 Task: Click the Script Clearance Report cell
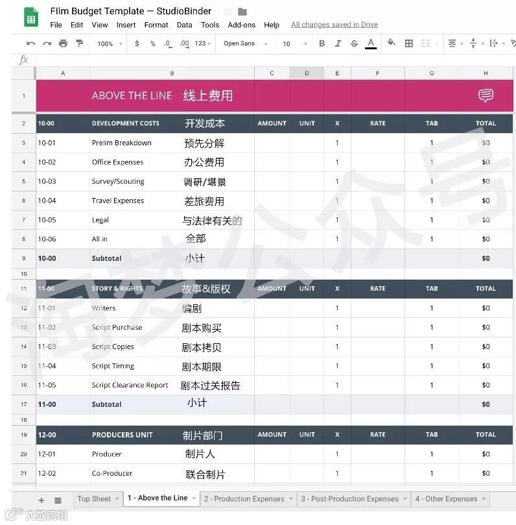(172, 385)
